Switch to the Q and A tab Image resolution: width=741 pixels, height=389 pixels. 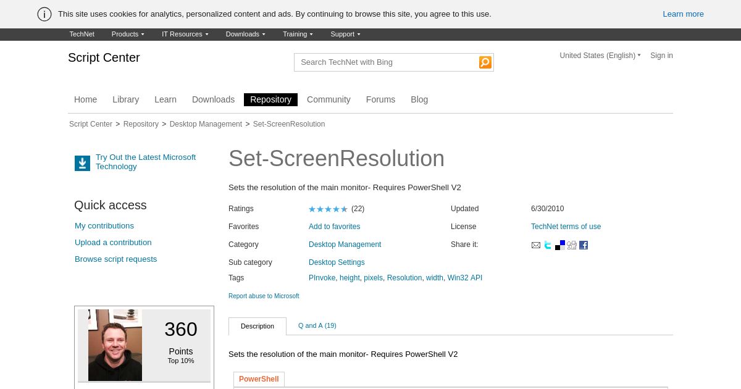[x=317, y=325]
